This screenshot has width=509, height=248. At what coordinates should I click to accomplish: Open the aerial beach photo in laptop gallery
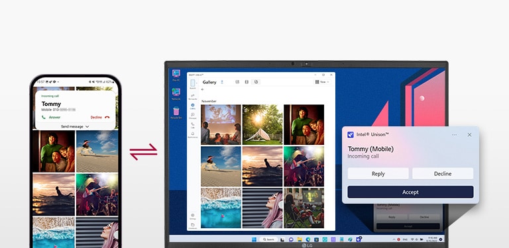[221, 208]
